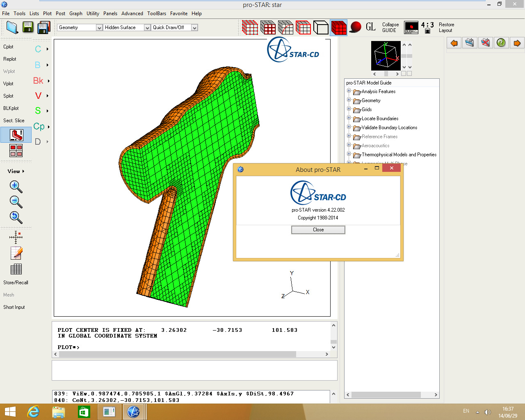The image size is (525, 420).
Task: Click the zoom out magnifier icon
Action: point(16,202)
